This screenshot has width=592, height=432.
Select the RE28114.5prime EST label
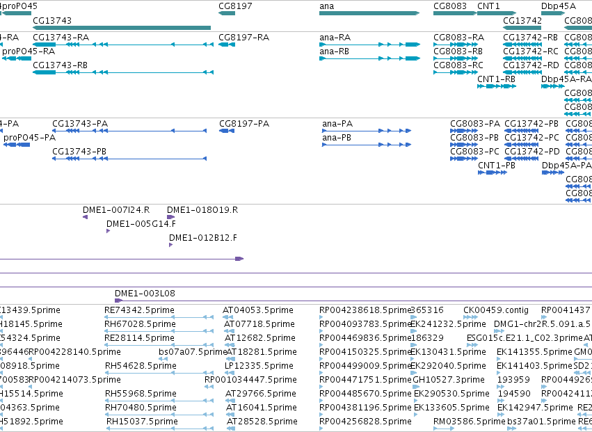139,338
